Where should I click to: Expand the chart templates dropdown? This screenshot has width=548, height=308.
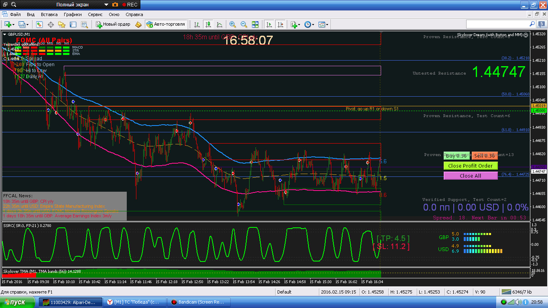point(327,24)
